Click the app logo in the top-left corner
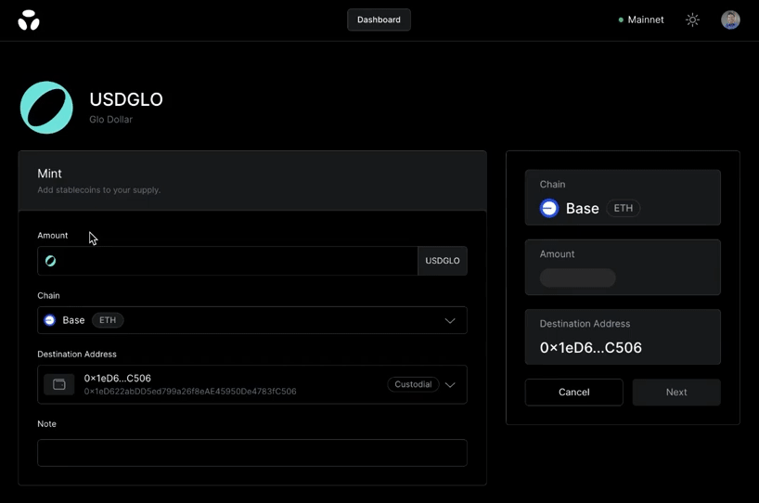 coord(29,19)
